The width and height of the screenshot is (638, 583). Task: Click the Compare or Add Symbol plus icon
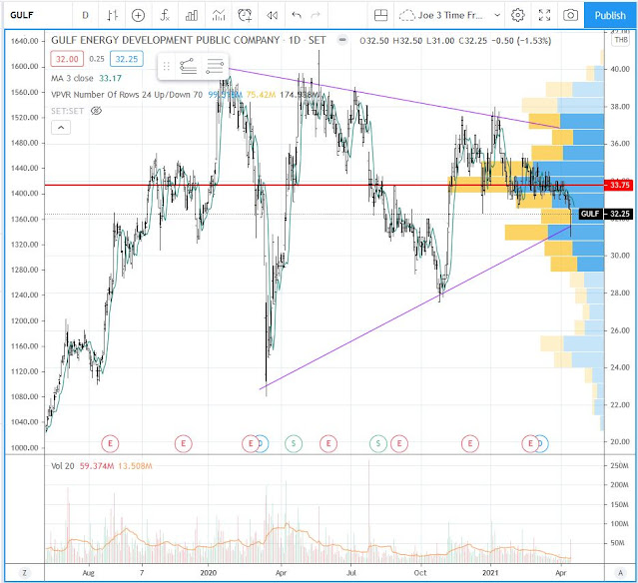[139, 15]
